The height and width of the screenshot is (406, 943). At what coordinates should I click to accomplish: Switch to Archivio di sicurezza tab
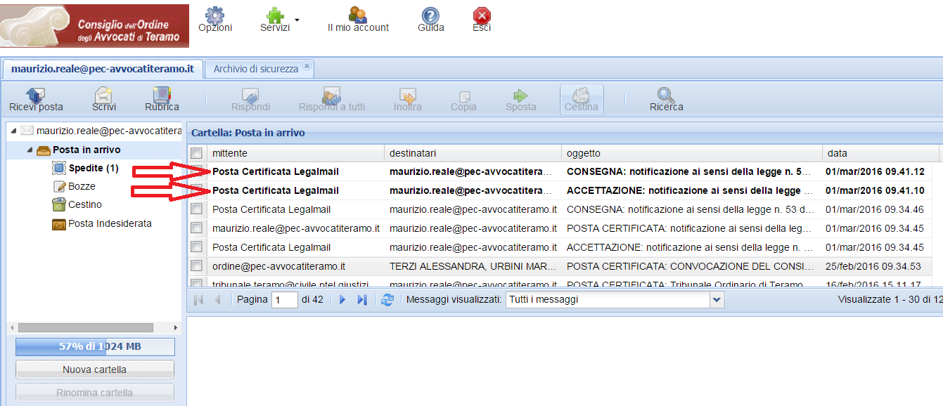coord(256,69)
